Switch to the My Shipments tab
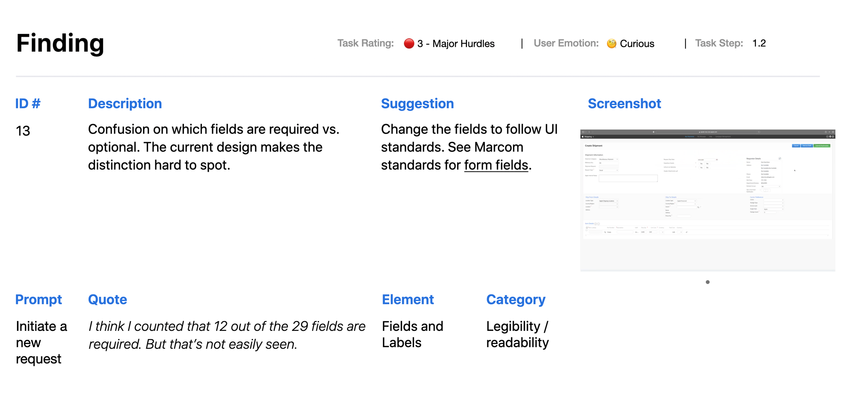 [689, 137]
